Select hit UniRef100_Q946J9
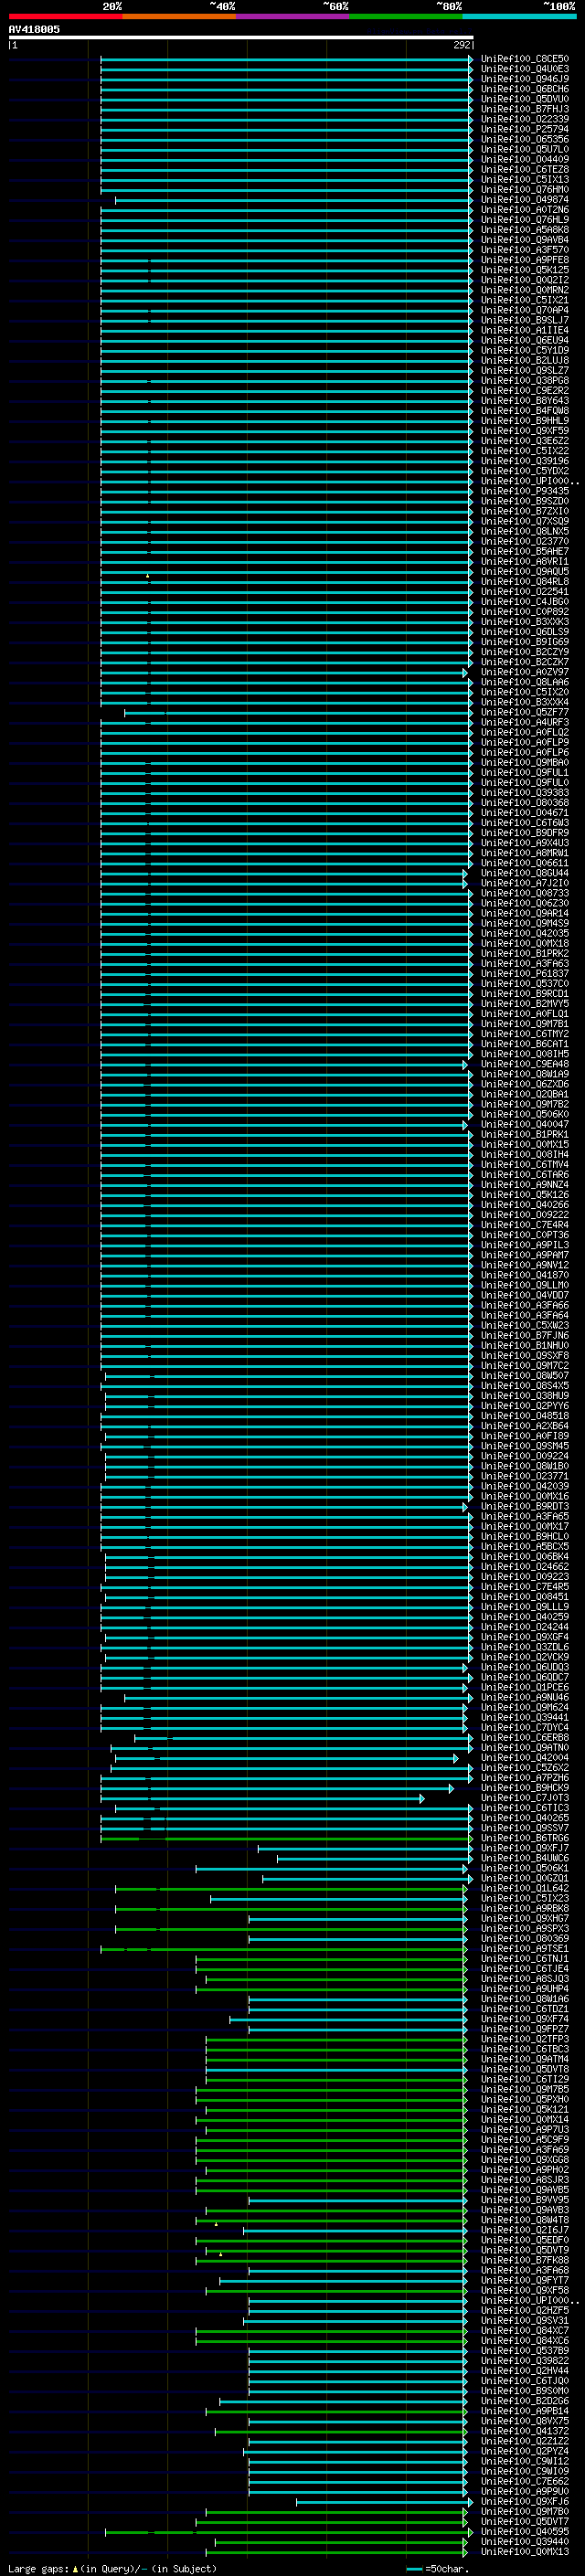The image size is (585, 2576). 525,79
